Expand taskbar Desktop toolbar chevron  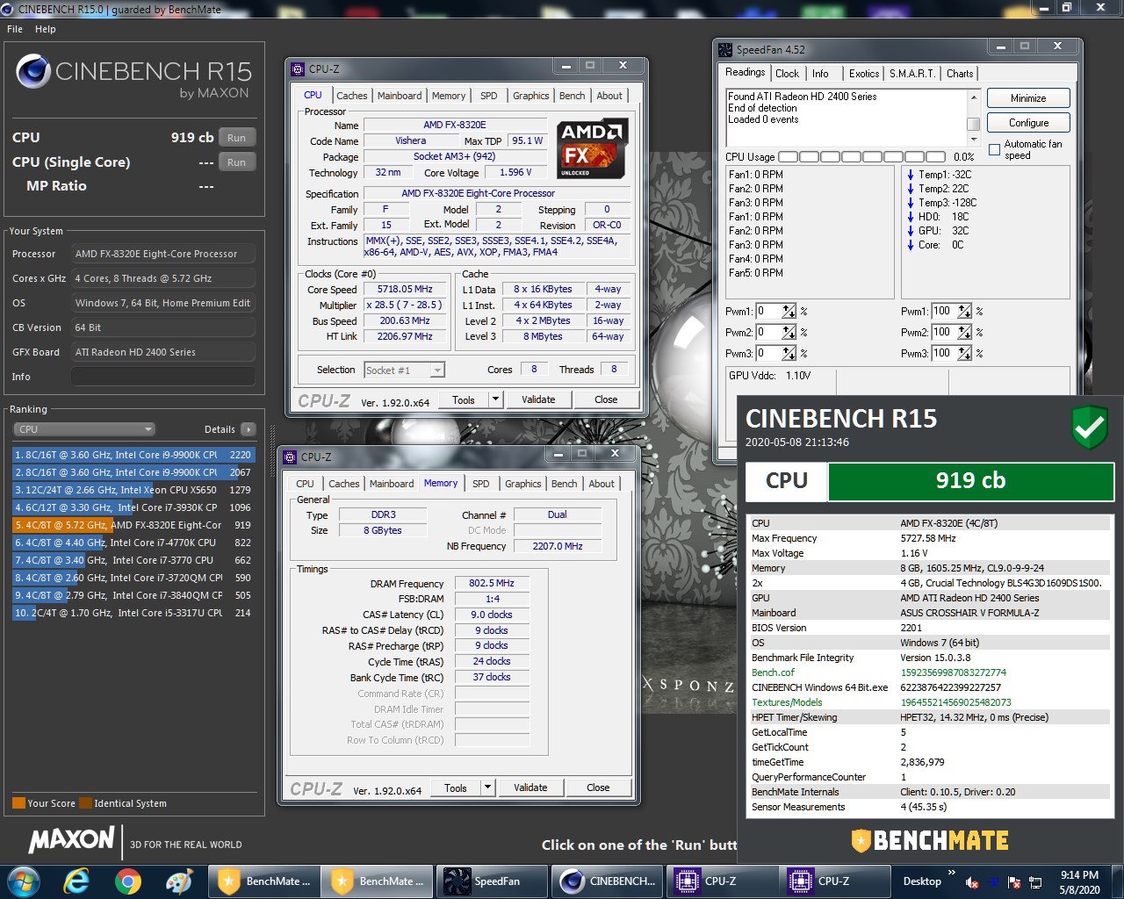[951, 873]
